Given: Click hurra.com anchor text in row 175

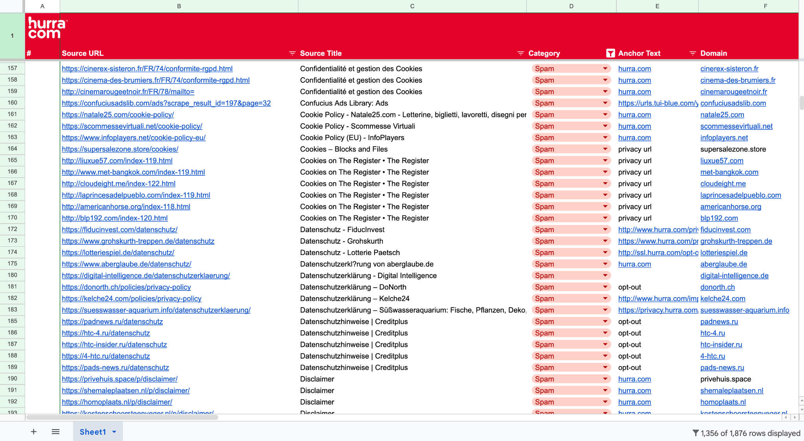Looking at the screenshot, I should (634, 264).
